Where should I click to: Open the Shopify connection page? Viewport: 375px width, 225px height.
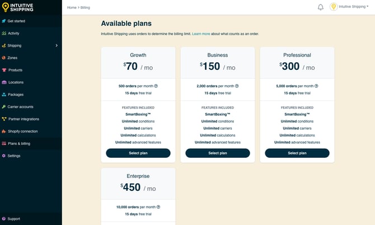click(23, 131)
